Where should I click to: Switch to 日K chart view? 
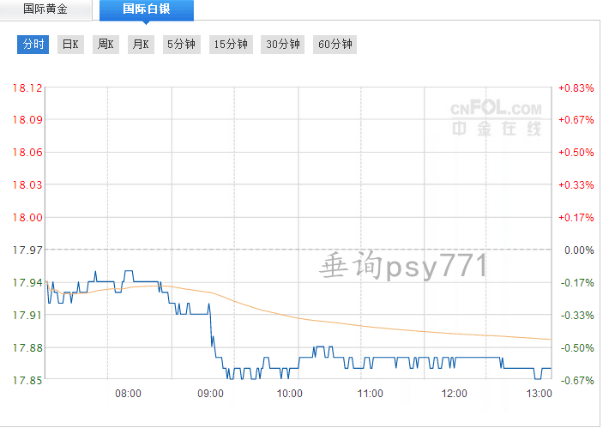[x=70, y=45]
